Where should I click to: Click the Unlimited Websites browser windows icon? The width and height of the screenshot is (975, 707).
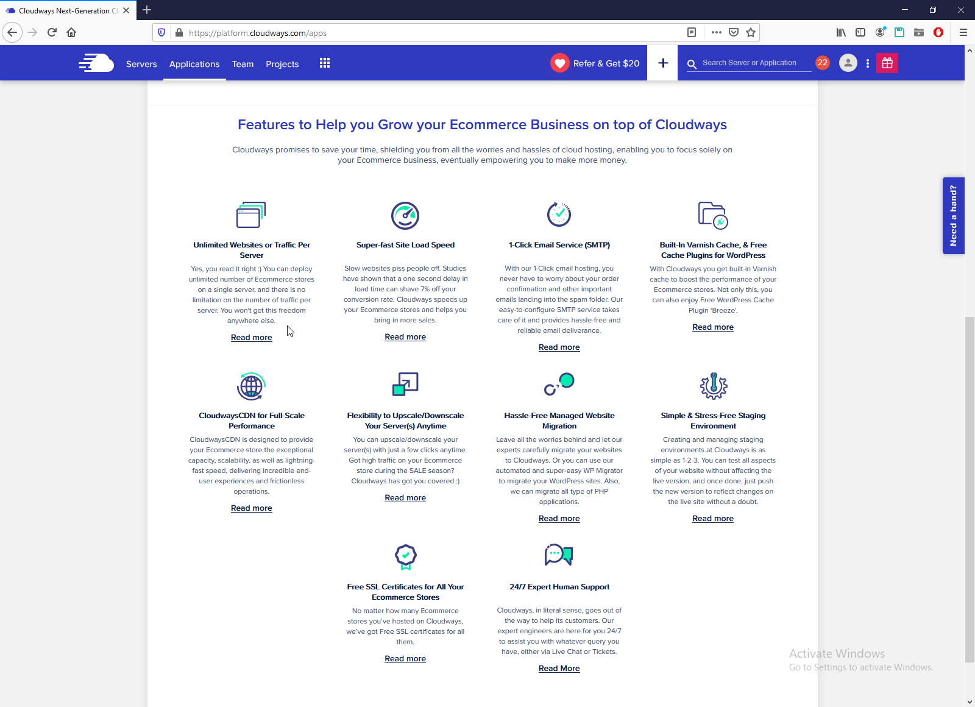251,215
